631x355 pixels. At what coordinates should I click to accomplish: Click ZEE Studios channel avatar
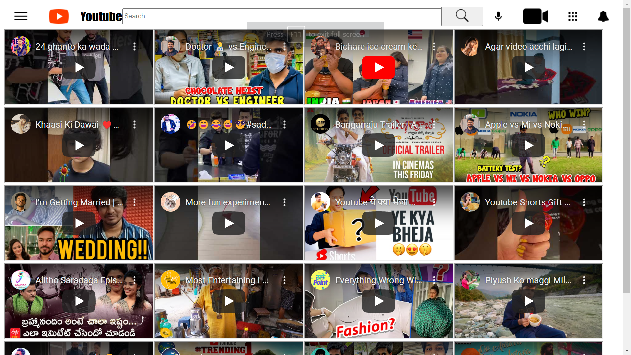(x=320, y=124)
